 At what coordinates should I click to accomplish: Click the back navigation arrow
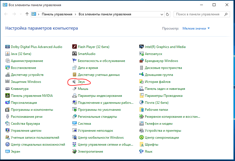[6, 14]
